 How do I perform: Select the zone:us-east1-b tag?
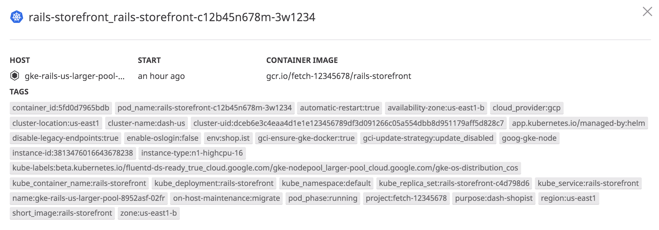click(x=149, y=213)
